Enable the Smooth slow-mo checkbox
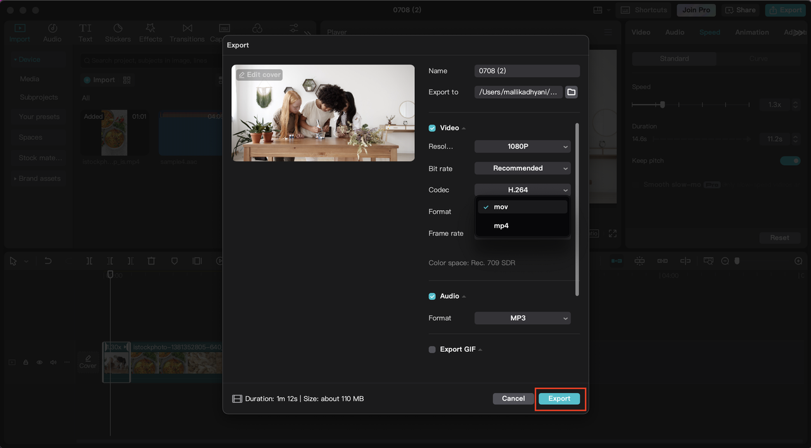811x448 pixels. pyautogui.click(x=637, y=185)
